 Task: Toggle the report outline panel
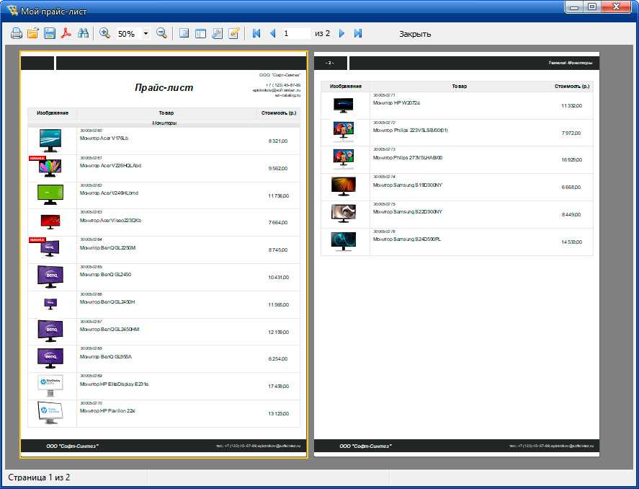[184, 33]
